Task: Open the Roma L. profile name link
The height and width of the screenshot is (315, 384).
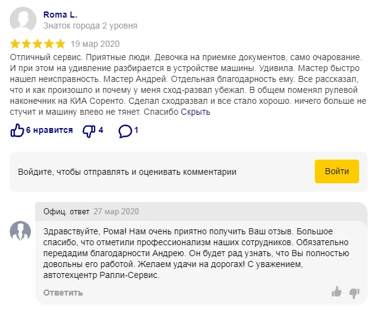Action: click(60, 14)
